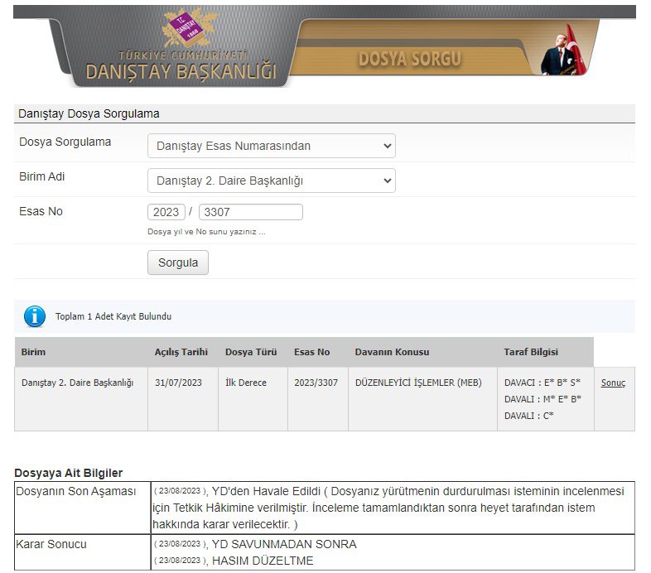Click the Sorgula button
The height and width of the screenshot is (573, 651).
tap(178, 262)
